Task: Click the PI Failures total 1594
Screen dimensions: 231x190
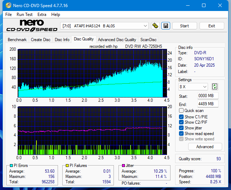Action: 106,182
